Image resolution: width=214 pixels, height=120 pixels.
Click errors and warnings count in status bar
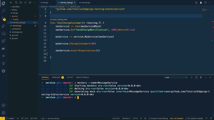point(24,118)
